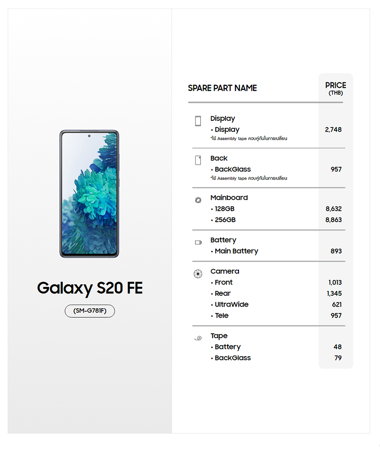Click the UltraWide camera part entry

(x=231, y=305)
